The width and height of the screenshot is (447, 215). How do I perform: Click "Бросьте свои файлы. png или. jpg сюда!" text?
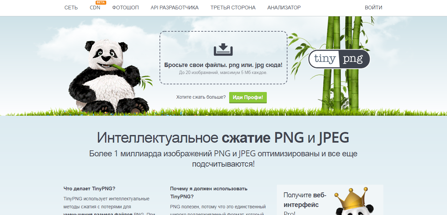(223, 65)
